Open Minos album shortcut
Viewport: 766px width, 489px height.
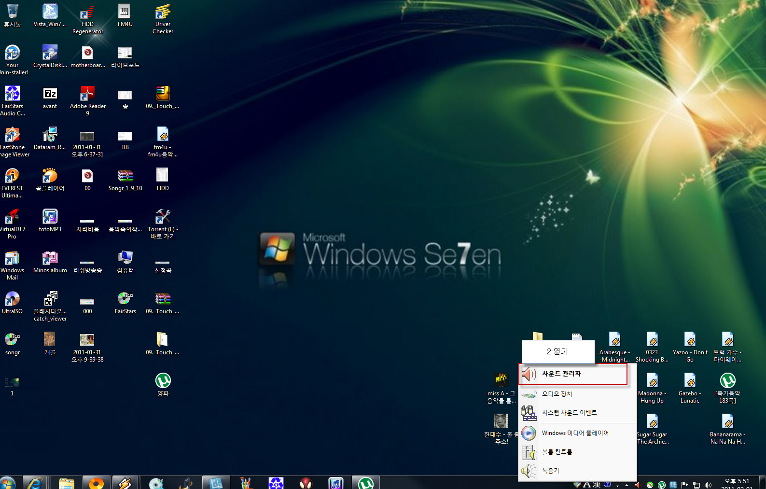pyautogui.click(x=50, y=262)
